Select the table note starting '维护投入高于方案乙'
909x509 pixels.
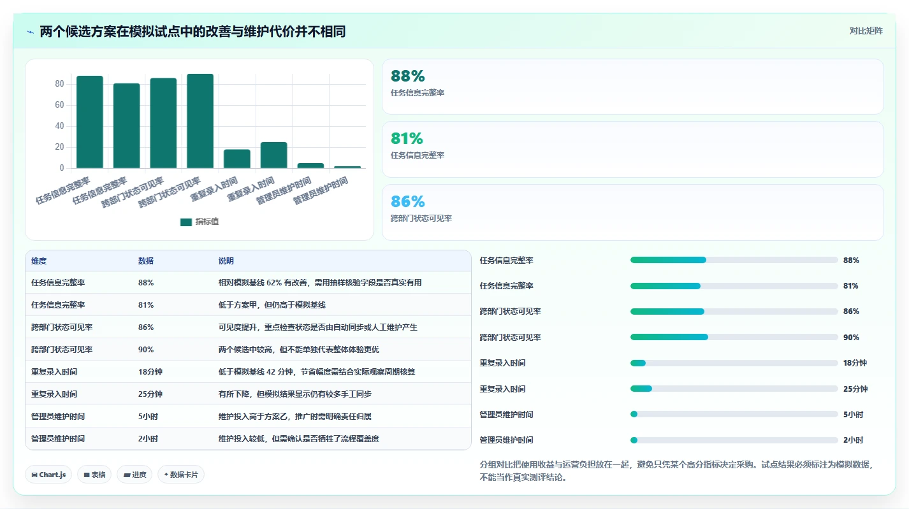click(295, 417)
